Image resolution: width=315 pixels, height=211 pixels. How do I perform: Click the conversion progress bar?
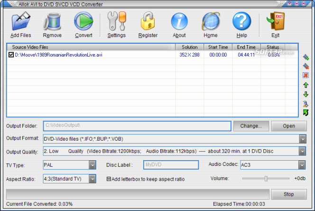138,194
